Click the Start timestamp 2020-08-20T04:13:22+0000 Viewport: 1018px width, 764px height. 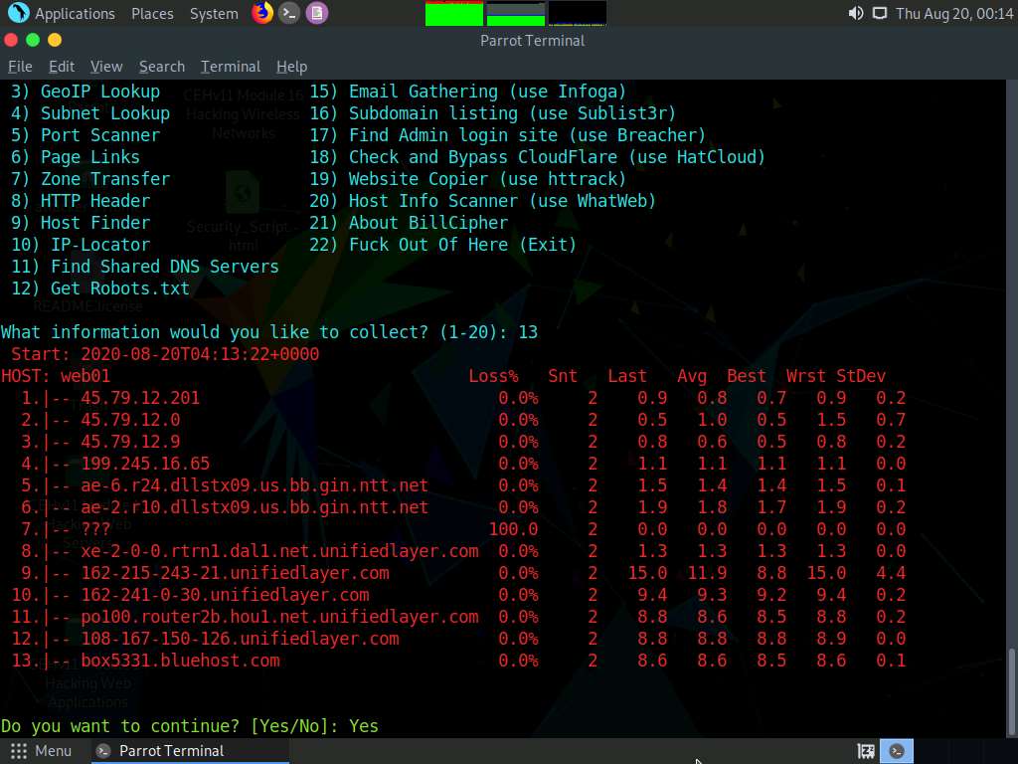point(200,354)
